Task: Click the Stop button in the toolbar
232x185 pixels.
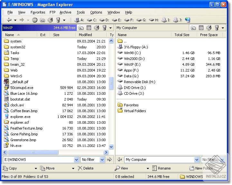Action: coord(35,20)
